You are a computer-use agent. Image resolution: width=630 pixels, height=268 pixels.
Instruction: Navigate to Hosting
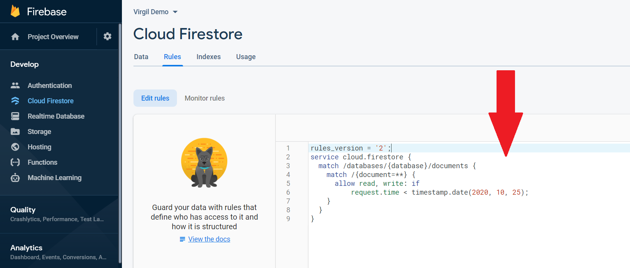pos(39,147)
